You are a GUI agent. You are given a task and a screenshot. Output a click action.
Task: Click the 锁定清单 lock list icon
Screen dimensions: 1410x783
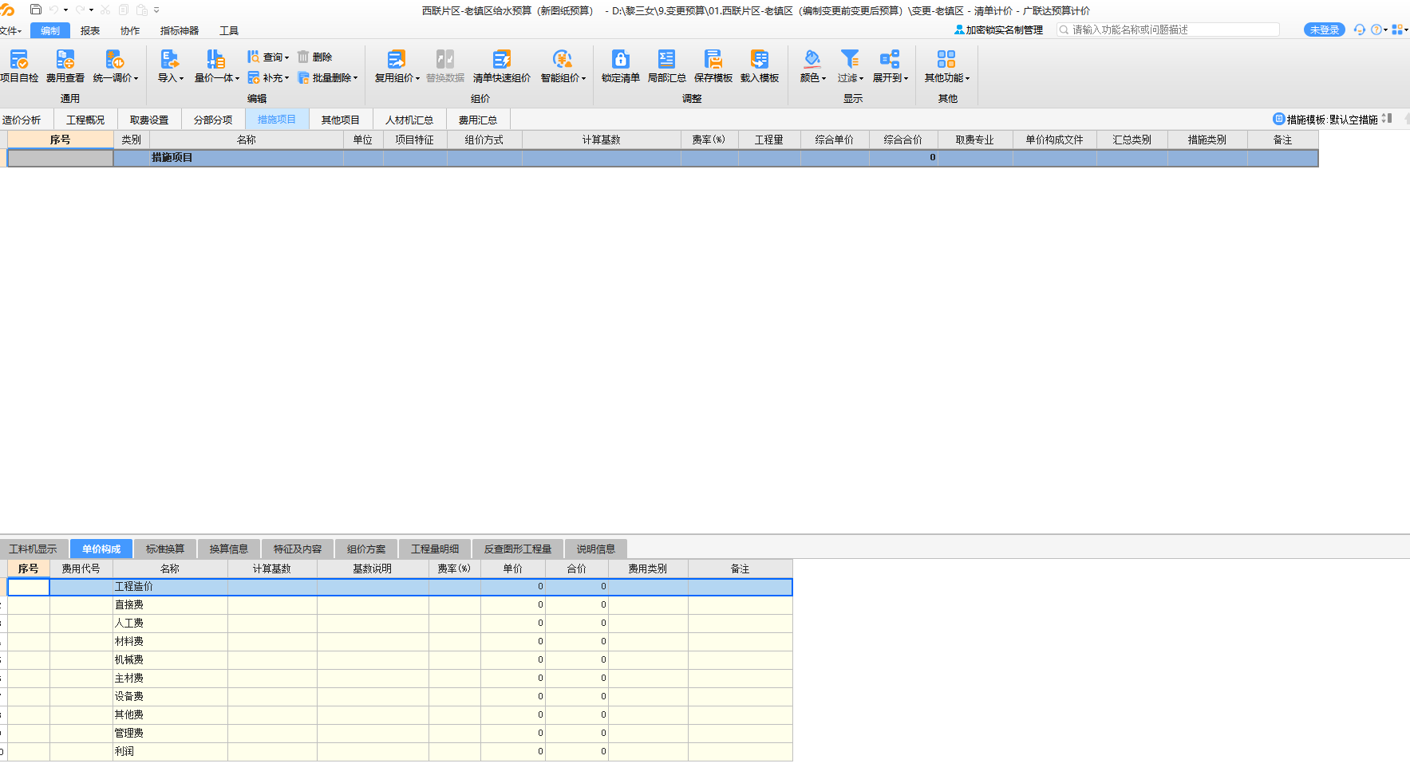click(x=621, y=59)
